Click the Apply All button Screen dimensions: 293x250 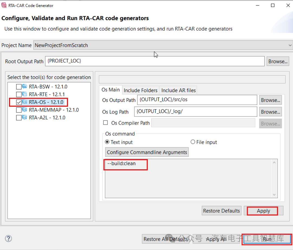coord(216,239)
